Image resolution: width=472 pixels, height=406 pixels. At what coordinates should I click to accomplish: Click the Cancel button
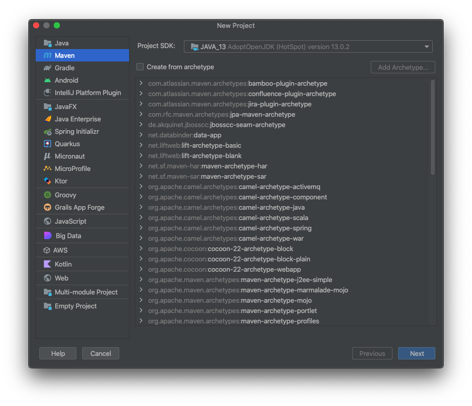[x=101, y=353]
